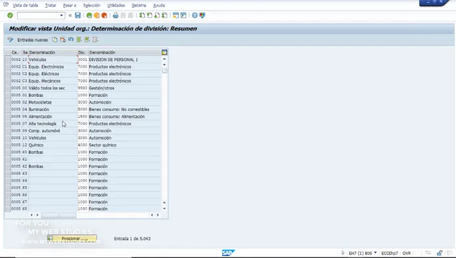This screenshot has height=258, width=456.
Task: Open the command field dropdown arrow
Action: pyautogui.click(x=61, y=15)
